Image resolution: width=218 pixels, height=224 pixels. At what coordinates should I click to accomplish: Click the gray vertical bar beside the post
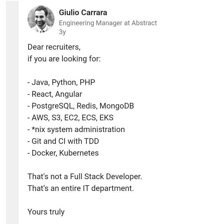click(12, 112)
